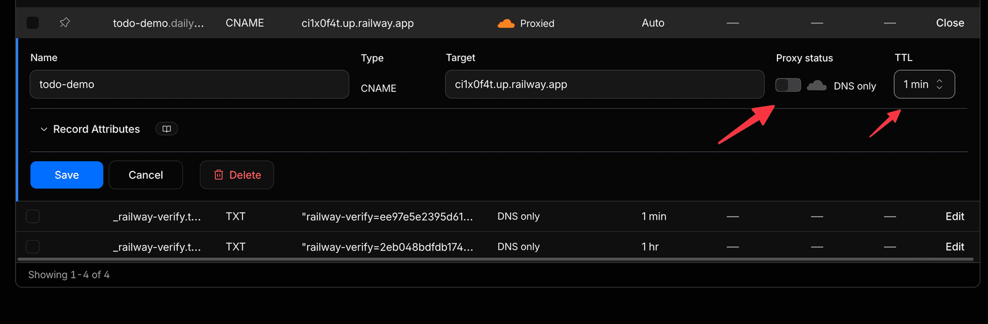Select the todo-demo record checkbox
The image size is (988, 324).
pos(33,23)
